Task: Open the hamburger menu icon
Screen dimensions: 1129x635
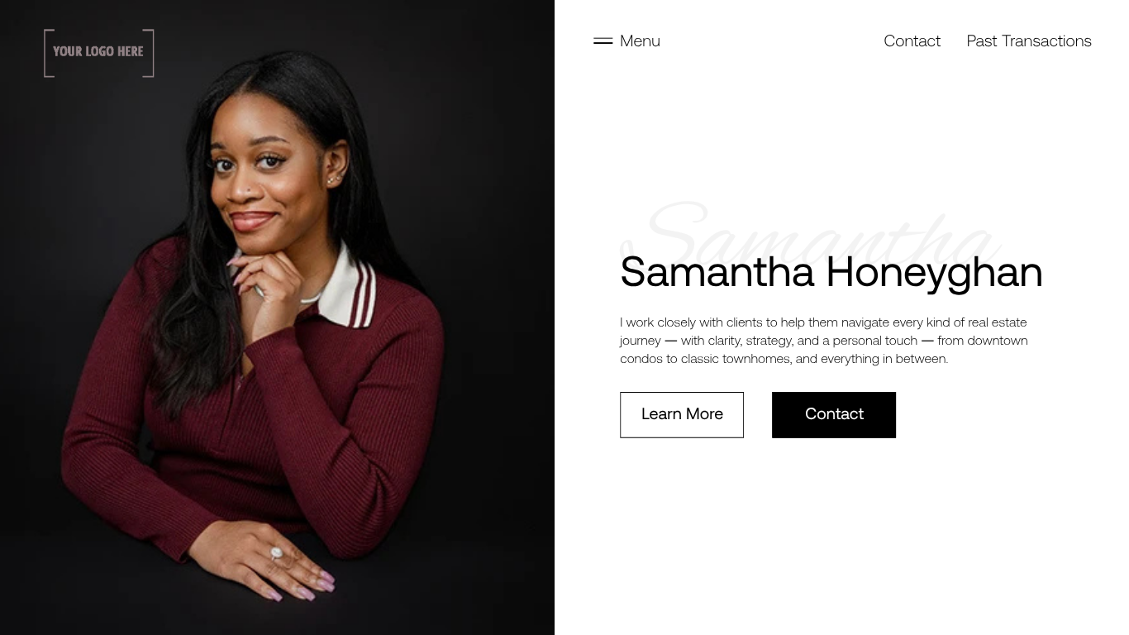Action: pyautogui.click(x=603, y=41)
